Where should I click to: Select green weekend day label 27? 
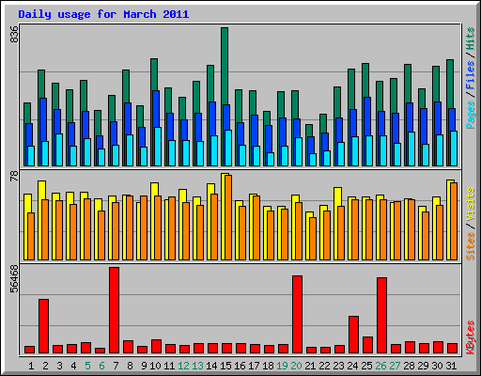click(x=395, y=366)
